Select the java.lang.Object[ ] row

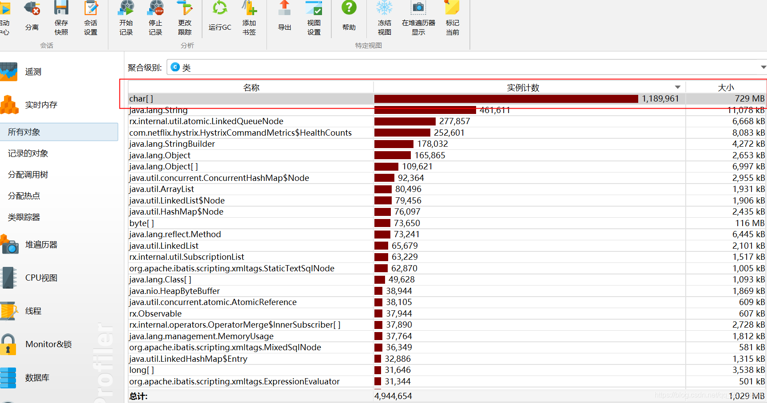(448, 166)
